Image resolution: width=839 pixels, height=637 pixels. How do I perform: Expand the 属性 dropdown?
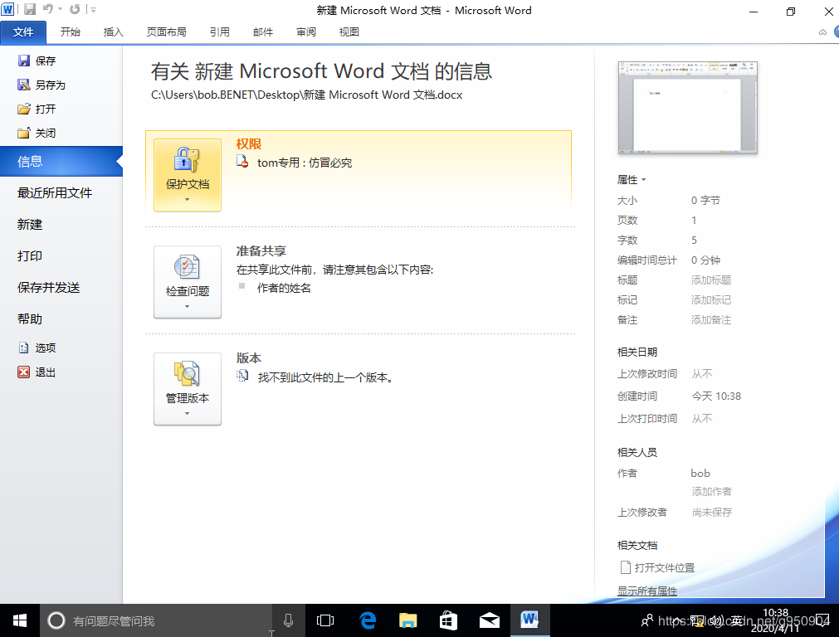point(632,180)
